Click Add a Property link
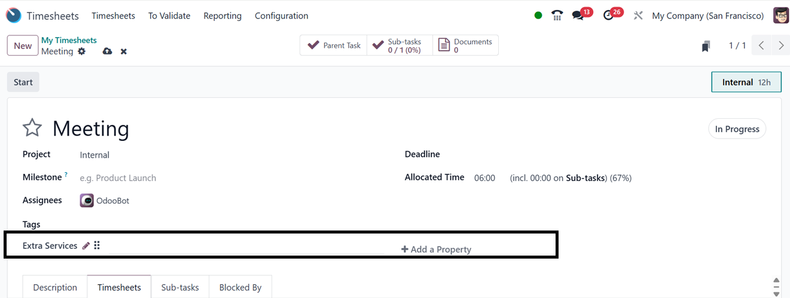This screenshot has width=790, height=298. [436, 249]
